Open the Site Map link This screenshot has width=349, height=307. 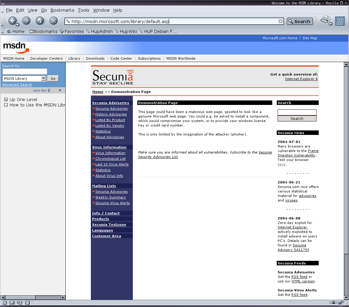[x=310, y=38]
